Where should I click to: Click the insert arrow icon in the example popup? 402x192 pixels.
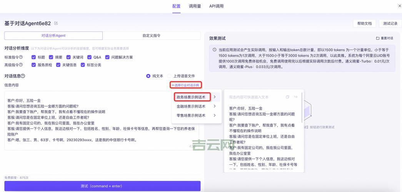(295, 97)
